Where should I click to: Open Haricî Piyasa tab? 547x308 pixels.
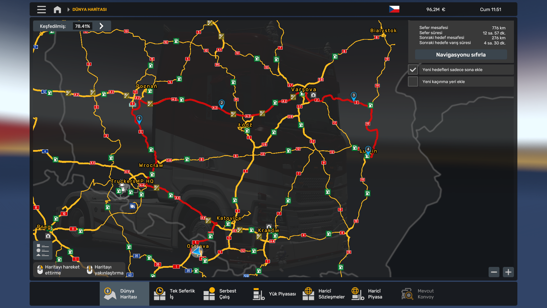tap(373, 294)
